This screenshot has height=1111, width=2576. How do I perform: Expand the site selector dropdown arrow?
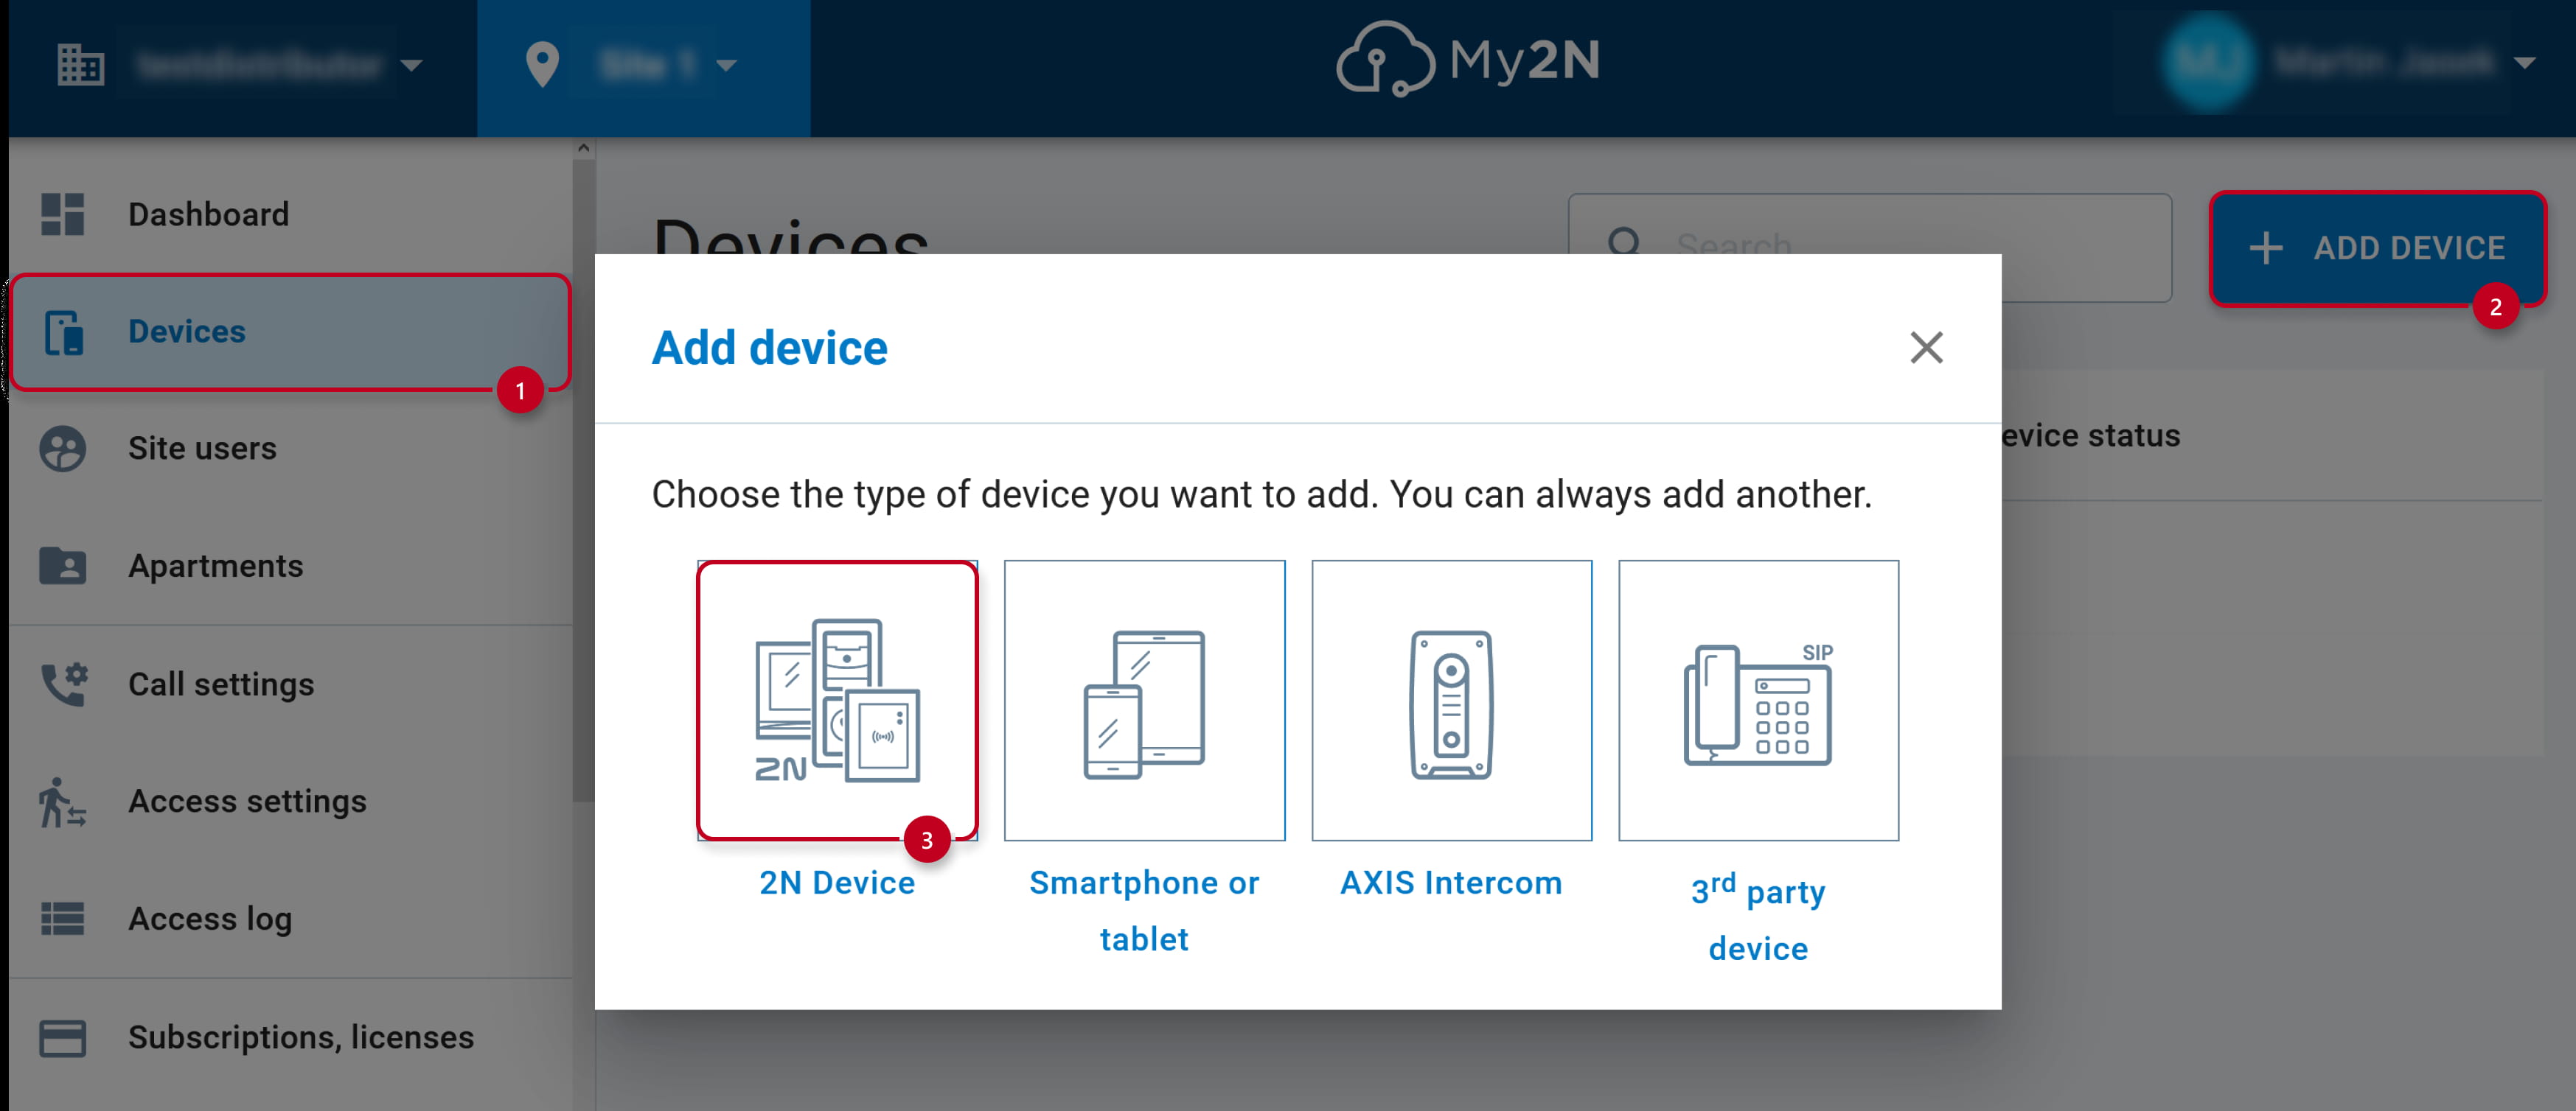tap(726, 66)
